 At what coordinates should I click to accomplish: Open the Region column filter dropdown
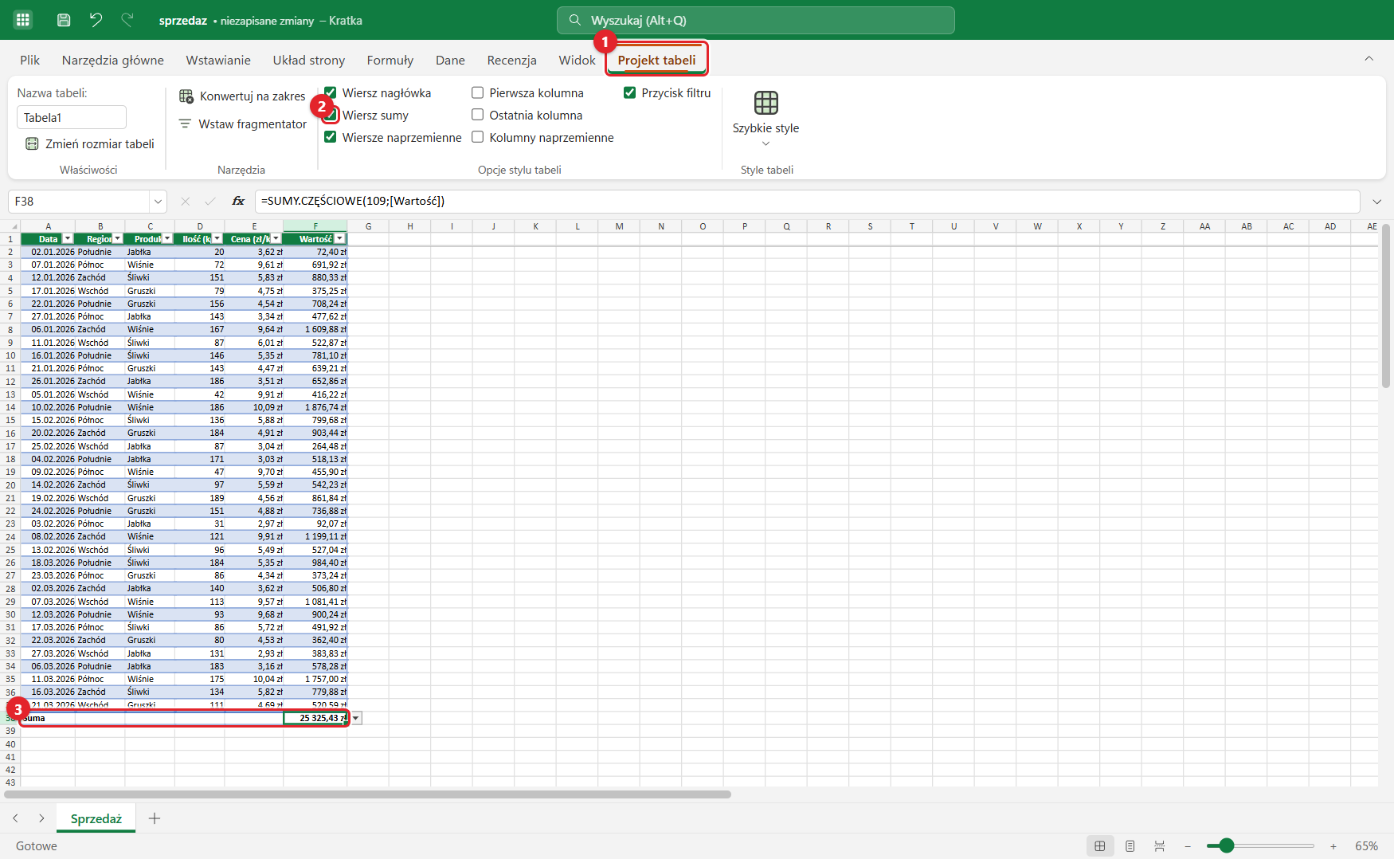(118, 239)
